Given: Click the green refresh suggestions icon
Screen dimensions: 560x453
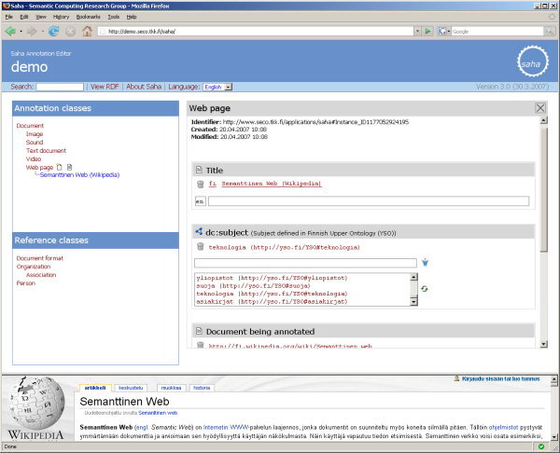Looking at the screenshot, I should [x=425, y=289].
